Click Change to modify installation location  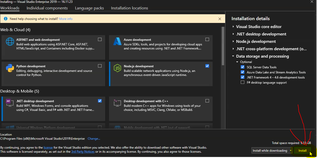(94, 138)
